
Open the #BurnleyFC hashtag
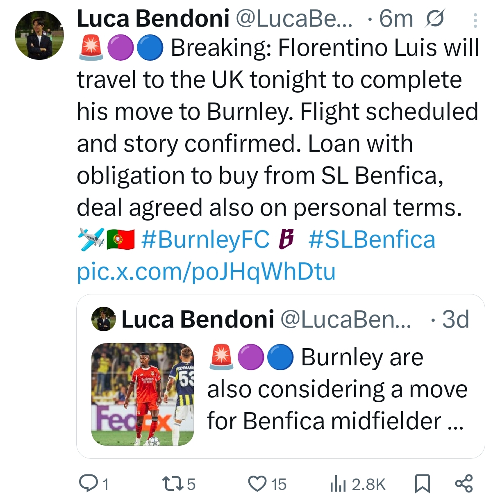[205, 240]
